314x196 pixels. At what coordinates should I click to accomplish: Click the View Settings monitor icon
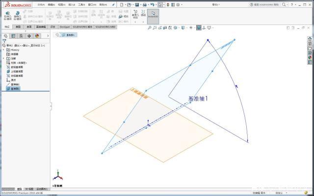[x=209, y=28]
